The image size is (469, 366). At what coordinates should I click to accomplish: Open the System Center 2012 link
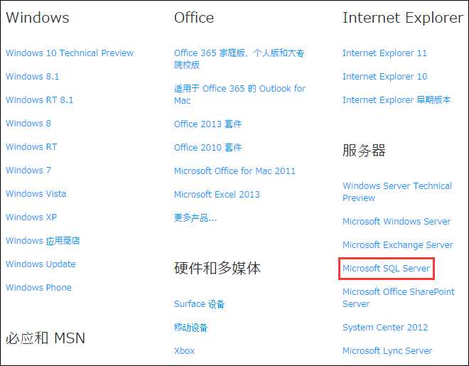(x=385, y=327)
